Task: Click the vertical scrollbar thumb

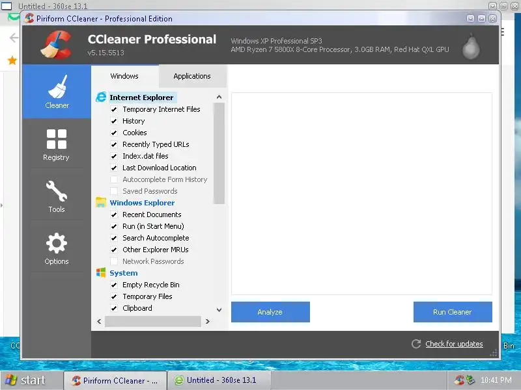Action: [x=219, y=153]
